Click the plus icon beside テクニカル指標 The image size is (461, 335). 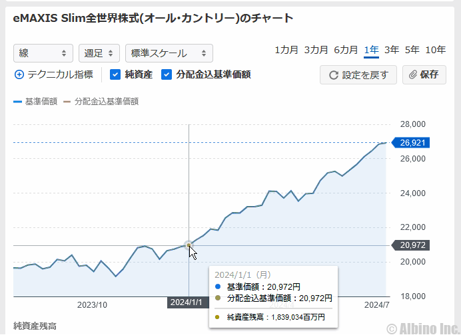(x=19, y=75)
